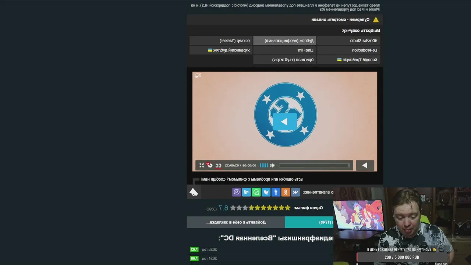
Task: Play the video with center play button
Action: (284, 122)
